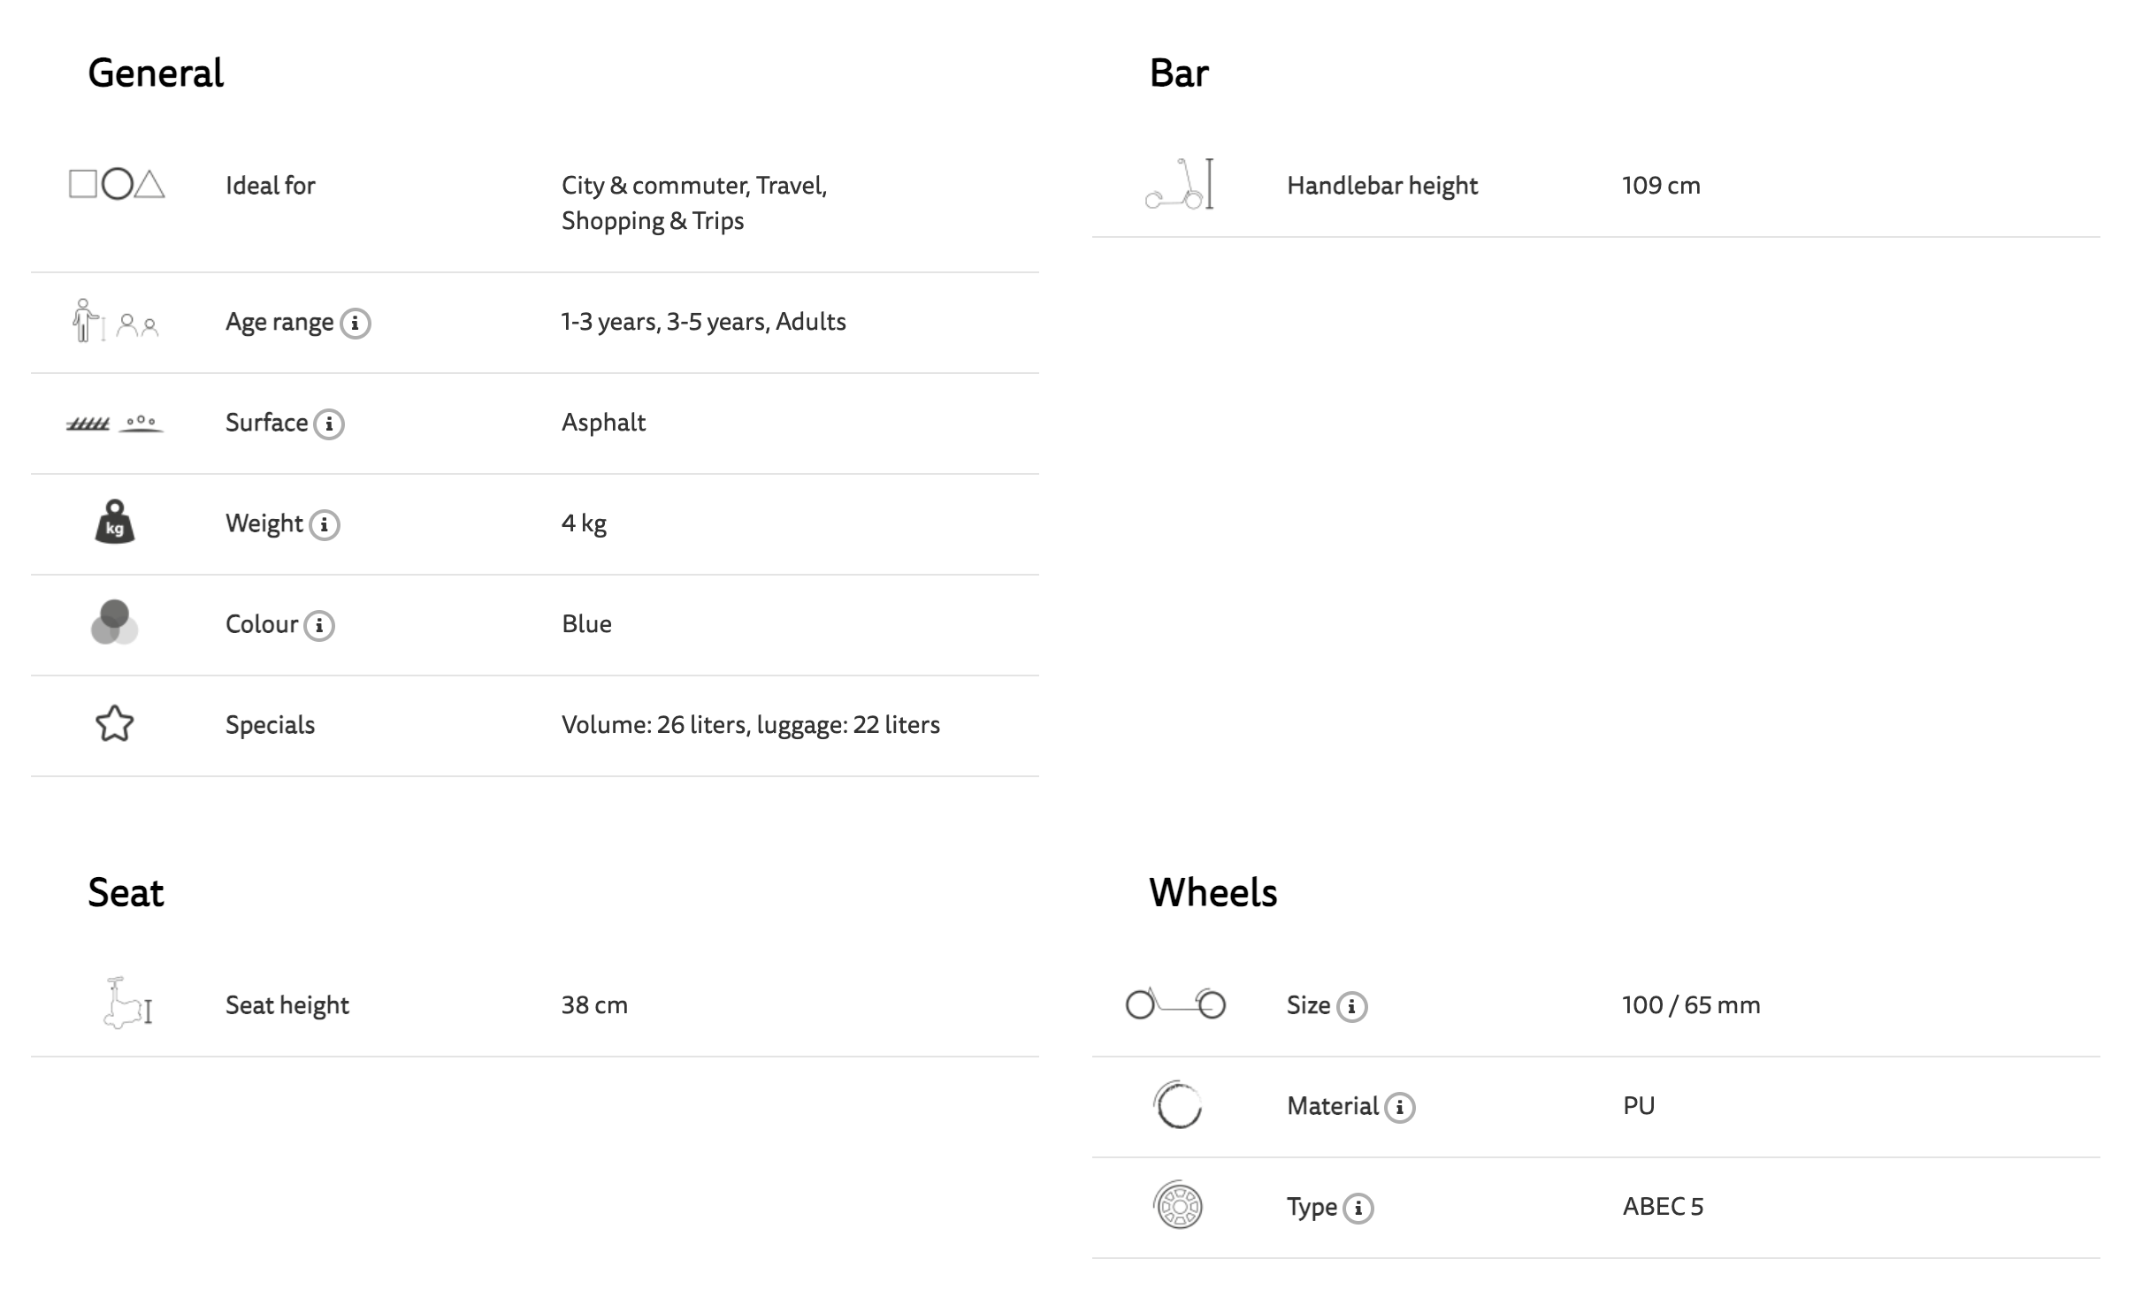The width and height of the screenshot is (2142, 1305).
Task: Click the Handlebar height label
Action: click(x=1382, y=186)
